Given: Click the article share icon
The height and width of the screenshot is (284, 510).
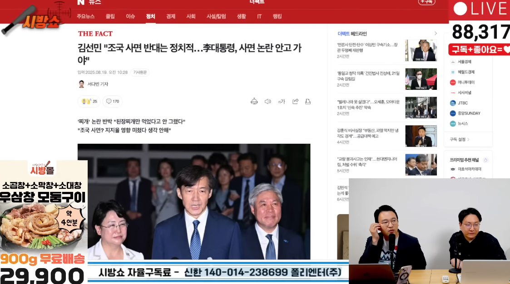Looking at the screenshot, I should [295, 101].
